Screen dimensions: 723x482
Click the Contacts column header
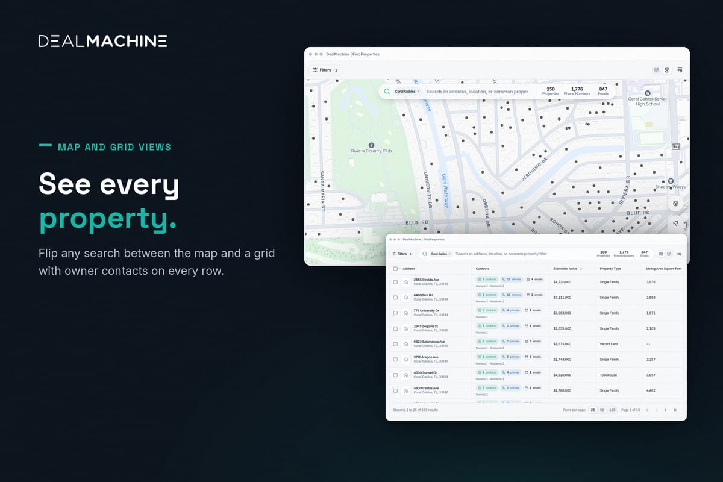tap(483, 269)
